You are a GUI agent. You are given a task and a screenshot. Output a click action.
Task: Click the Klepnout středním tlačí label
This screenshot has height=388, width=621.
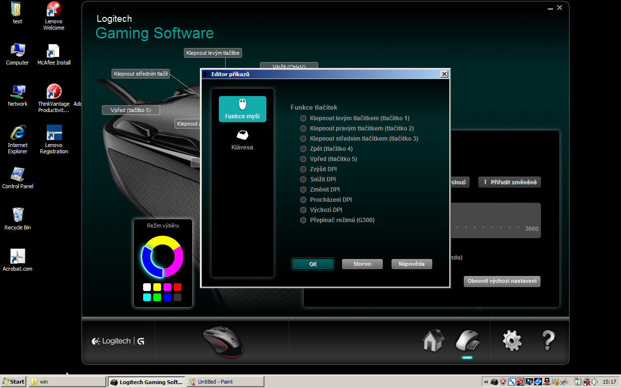coord(141,74)
